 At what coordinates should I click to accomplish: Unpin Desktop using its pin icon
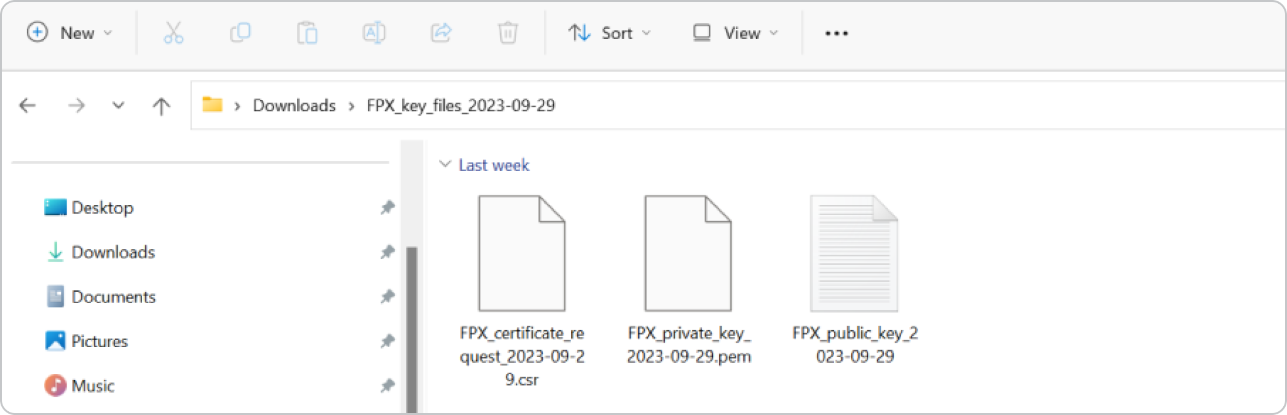pos(387,207)
